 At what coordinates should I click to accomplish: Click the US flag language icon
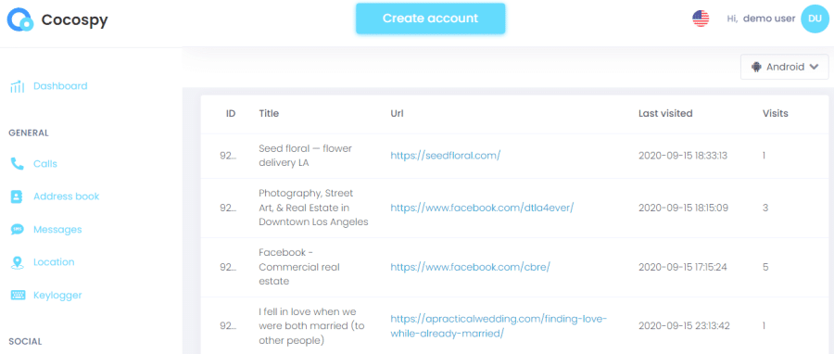coord(701,19)
